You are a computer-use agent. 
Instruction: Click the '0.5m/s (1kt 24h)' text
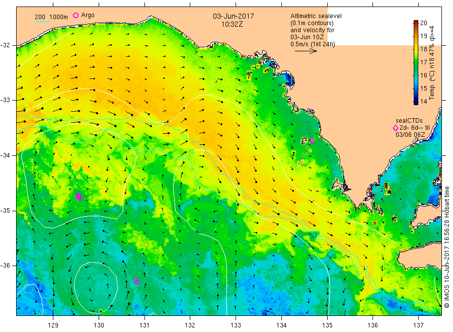(313, 44)
